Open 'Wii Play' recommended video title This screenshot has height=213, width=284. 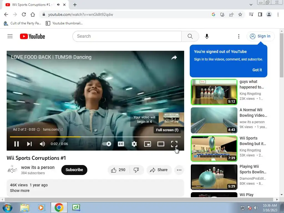[246, 195]
